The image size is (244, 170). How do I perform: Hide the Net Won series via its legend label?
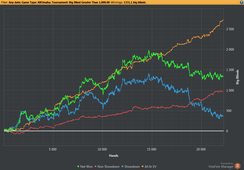point(86,167)
